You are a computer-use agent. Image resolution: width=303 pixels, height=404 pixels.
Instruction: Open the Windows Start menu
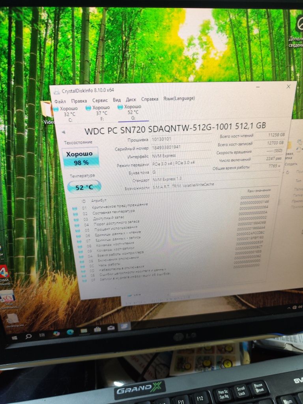click(15, 338)
